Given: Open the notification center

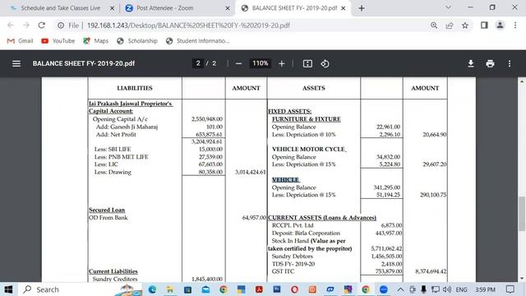Looking at the screenshot, I should [x=510, y=289].
